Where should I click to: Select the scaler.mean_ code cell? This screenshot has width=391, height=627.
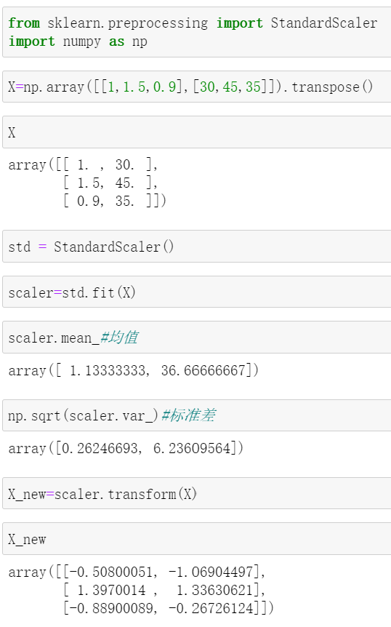(x=196, y=337)
